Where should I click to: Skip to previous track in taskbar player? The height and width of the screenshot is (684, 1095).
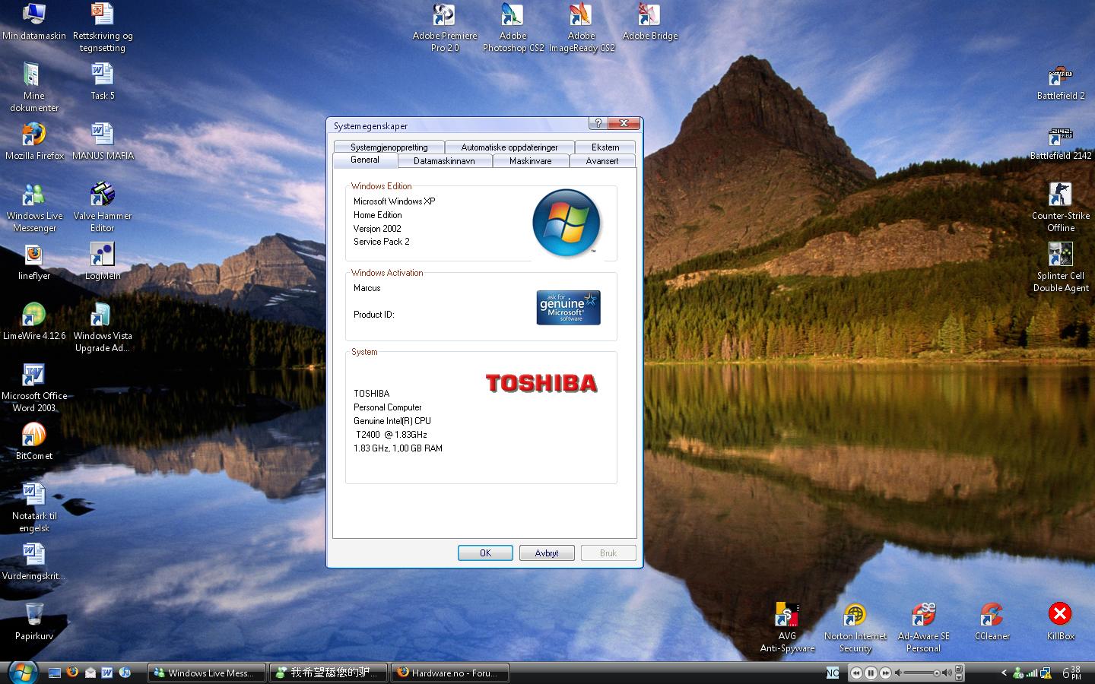(856, 673)
